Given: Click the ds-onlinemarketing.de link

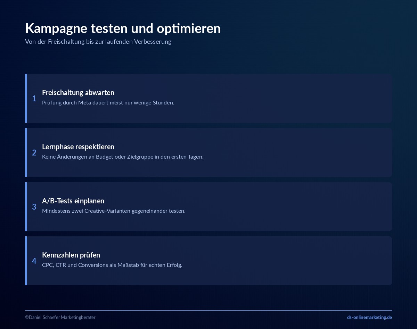Looking at the screenshot, I should [369, 317].
